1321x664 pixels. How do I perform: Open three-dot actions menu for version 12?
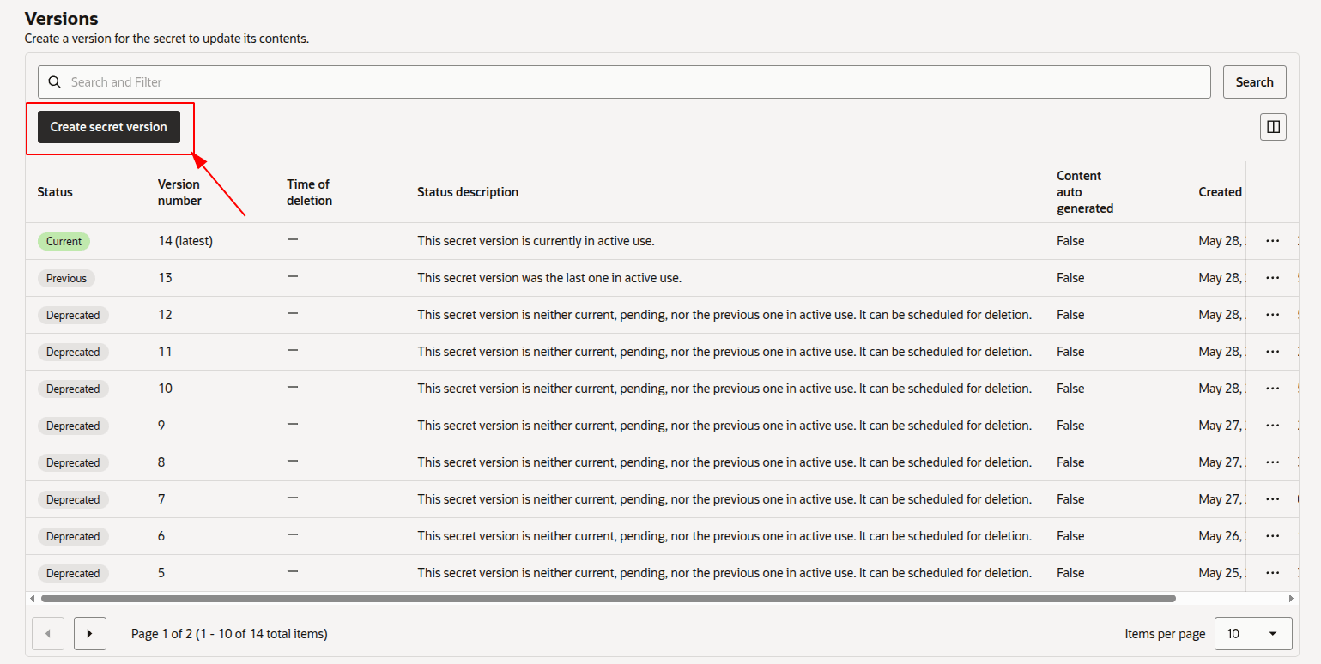pyautogui.click(x=1273, y=315)
